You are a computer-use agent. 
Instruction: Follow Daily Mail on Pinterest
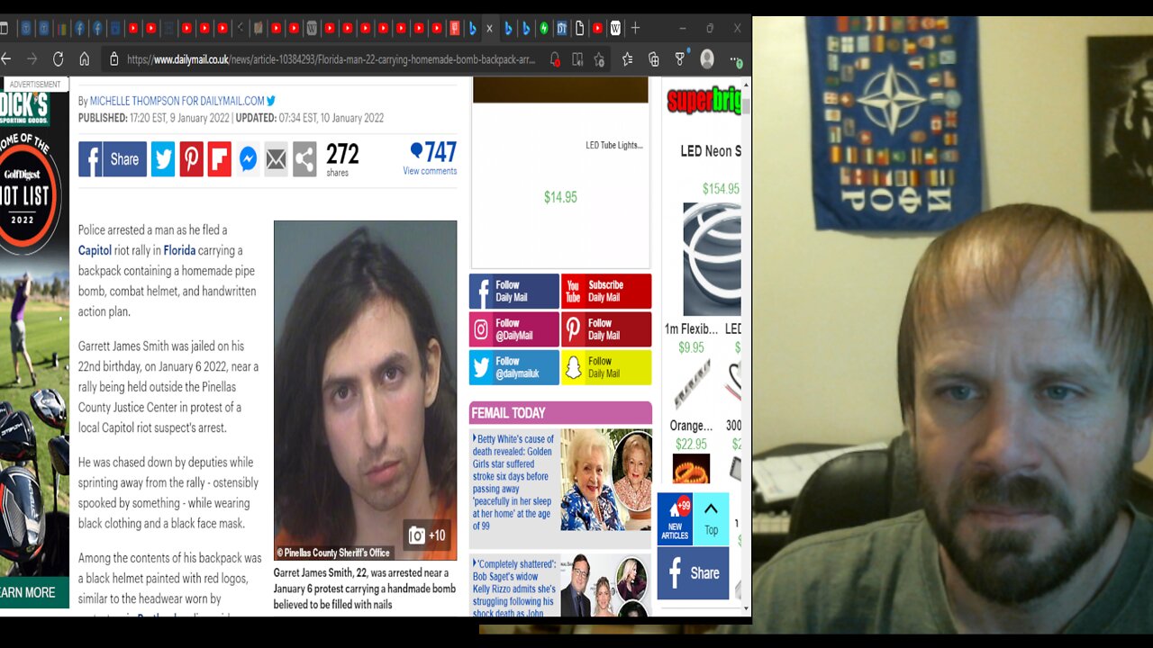(606, 329)
